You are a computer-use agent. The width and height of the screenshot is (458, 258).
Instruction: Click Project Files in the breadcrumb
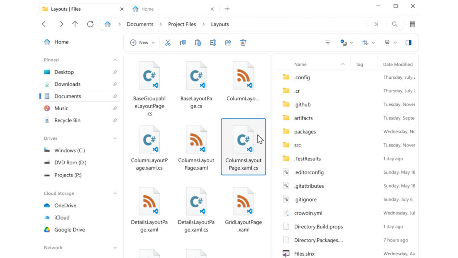182,24
